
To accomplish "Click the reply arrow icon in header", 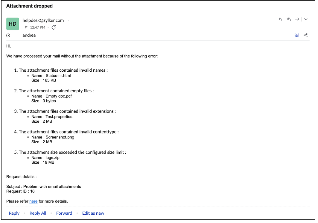I will click(x=280, y=19).
